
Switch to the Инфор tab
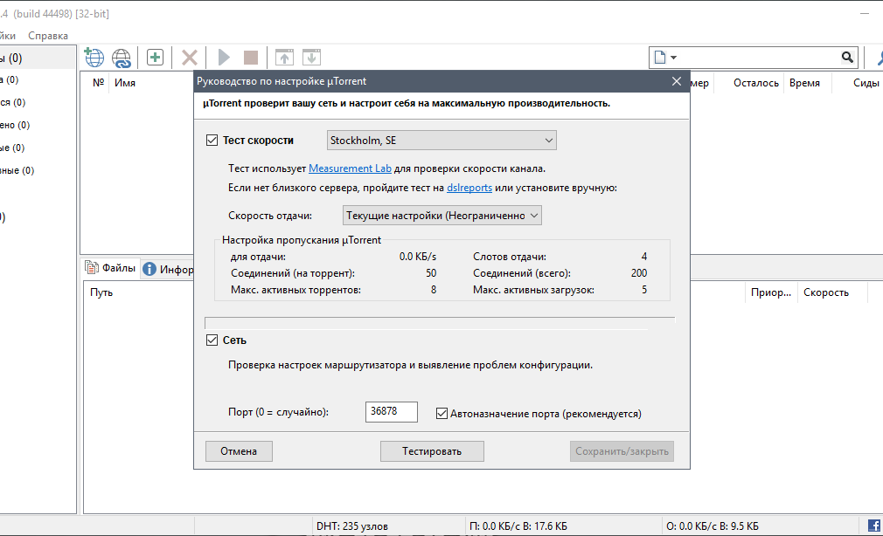(168, 270)
